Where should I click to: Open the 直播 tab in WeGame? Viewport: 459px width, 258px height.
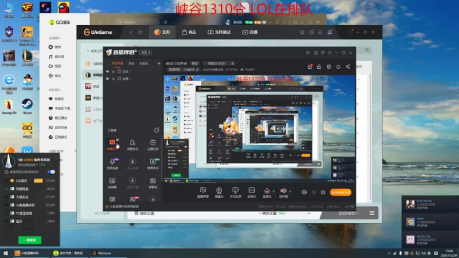click(x=250, y=32)
